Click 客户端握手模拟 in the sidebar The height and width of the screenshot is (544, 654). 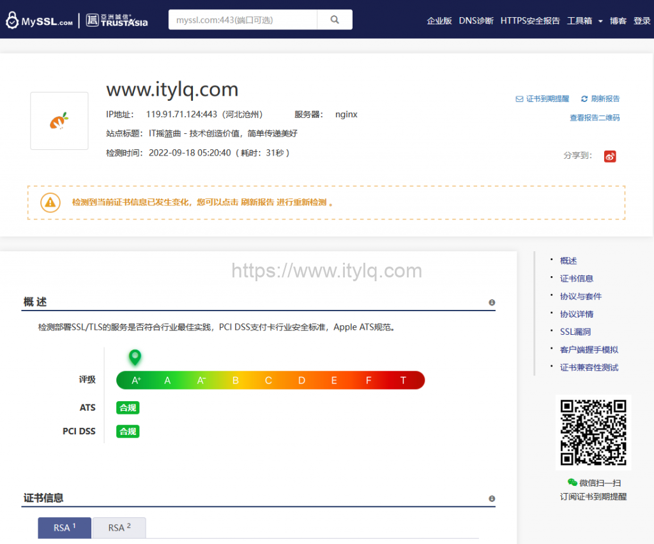[588, 349]
